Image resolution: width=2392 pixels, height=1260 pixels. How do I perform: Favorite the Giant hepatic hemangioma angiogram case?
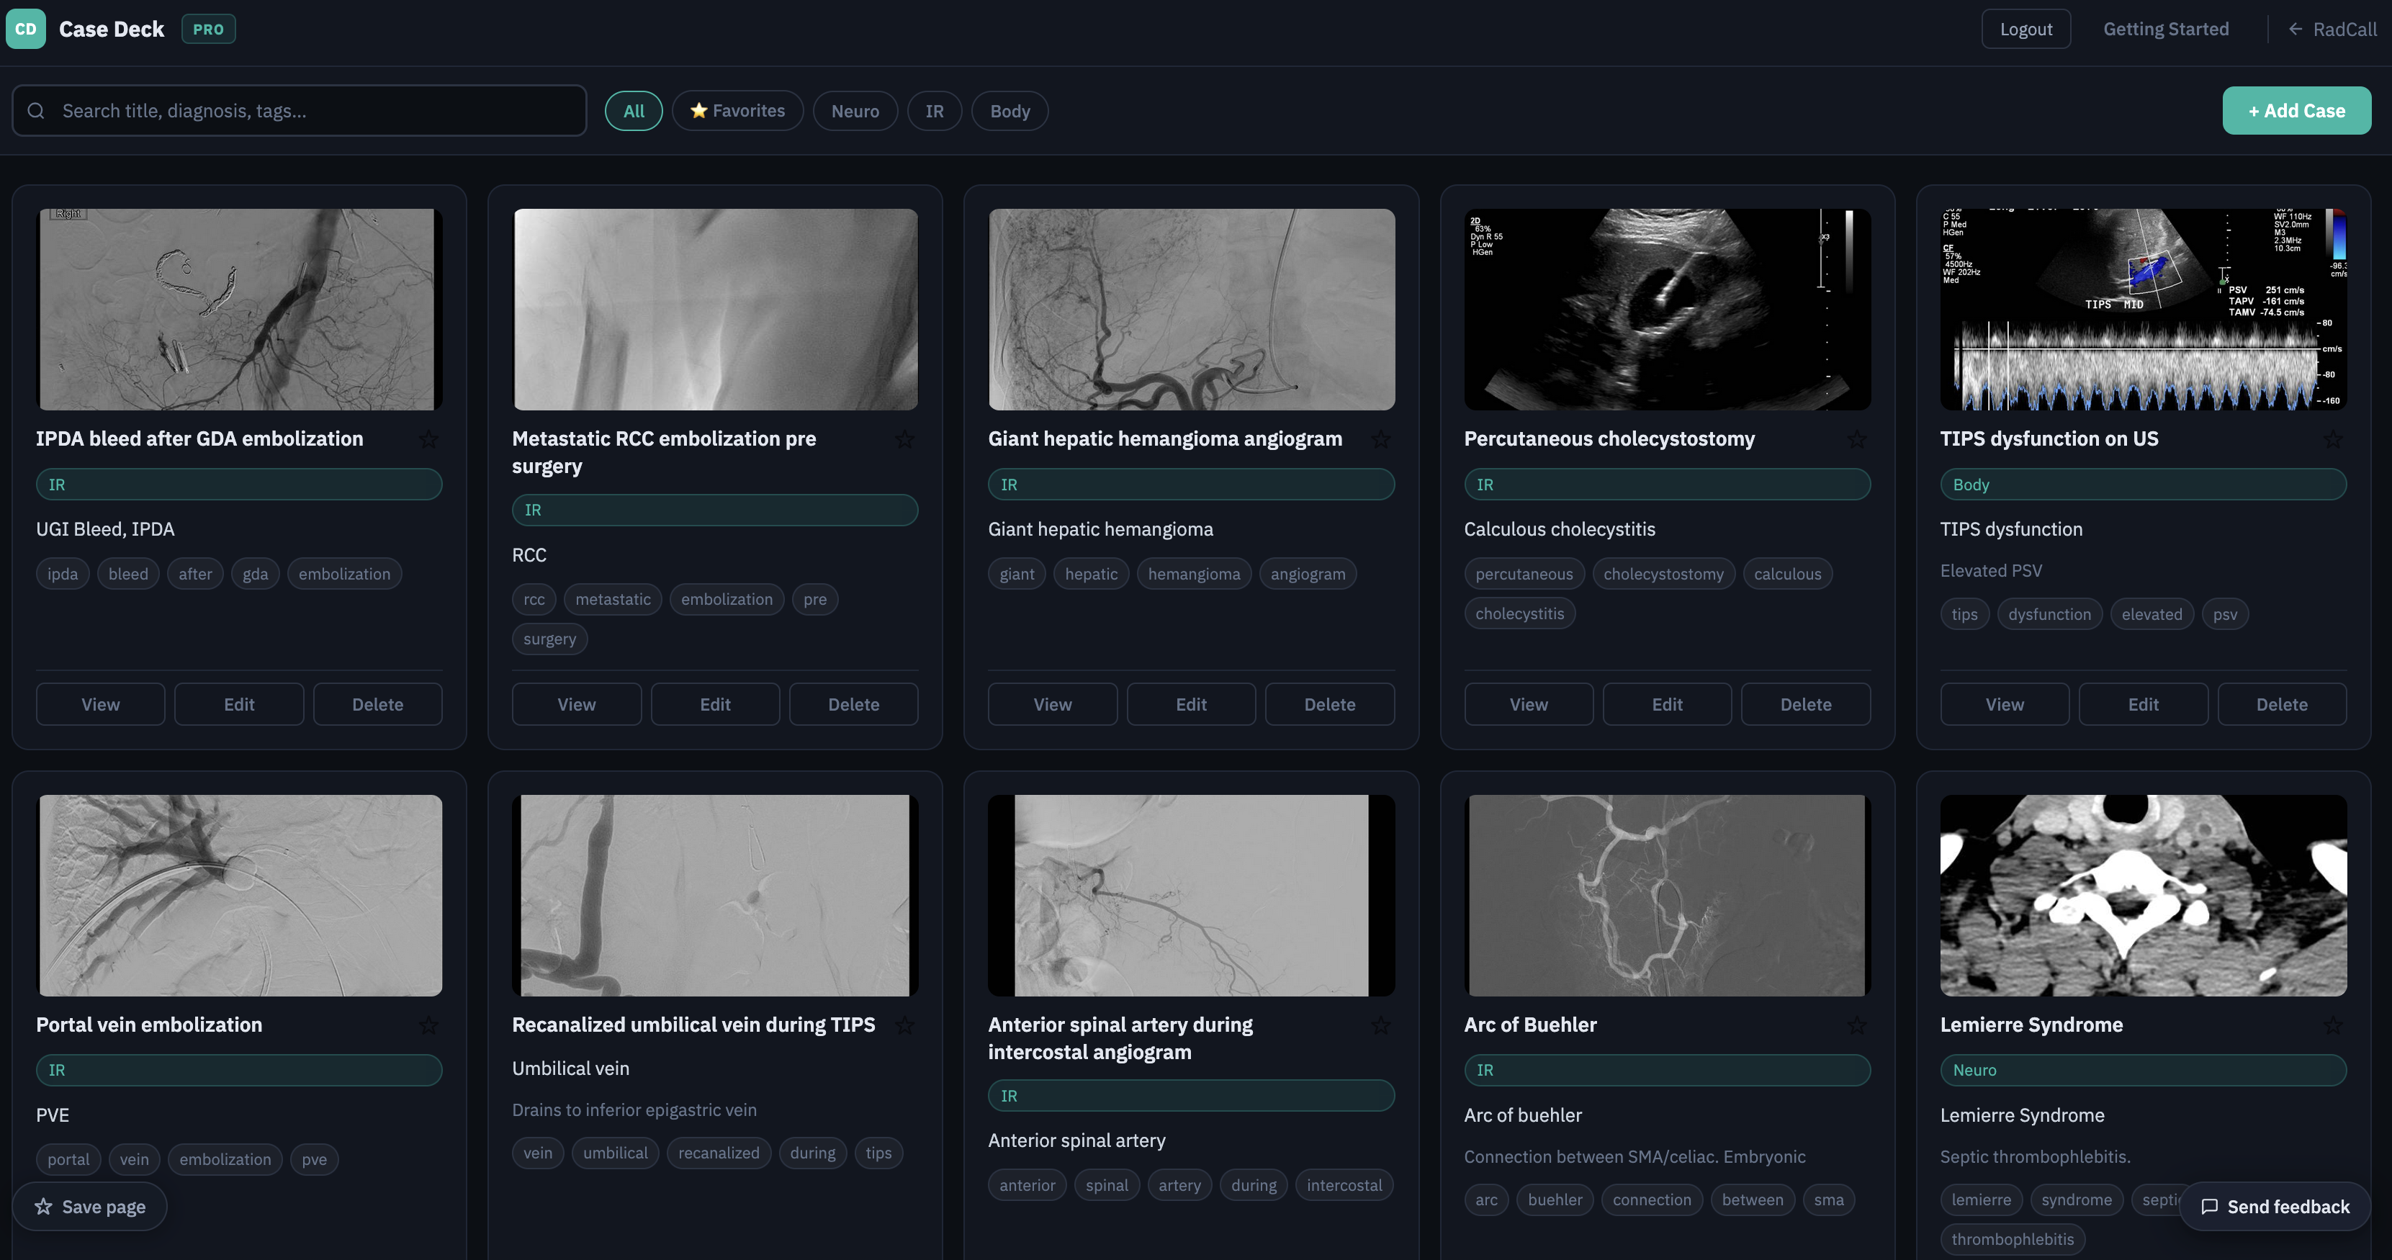[x=1381, y=438]
